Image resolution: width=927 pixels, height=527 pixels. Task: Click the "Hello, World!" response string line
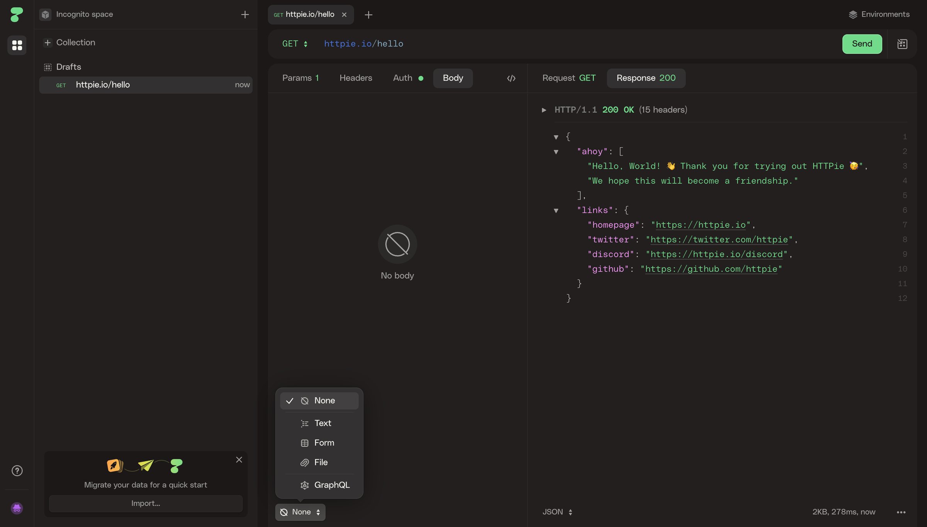[x=728, y=166]
